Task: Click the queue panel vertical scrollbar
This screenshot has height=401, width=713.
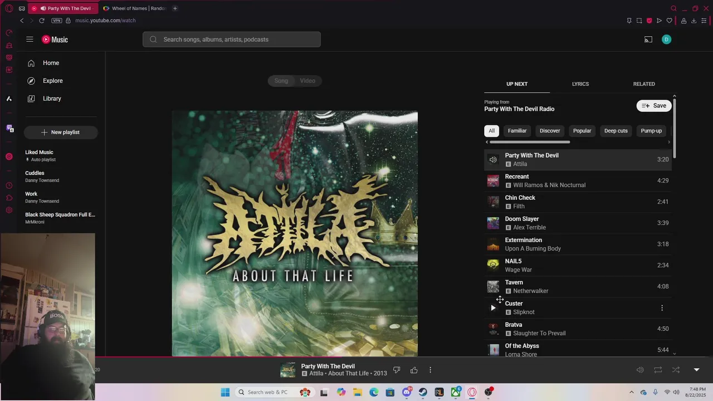Action: click(675, 128)
